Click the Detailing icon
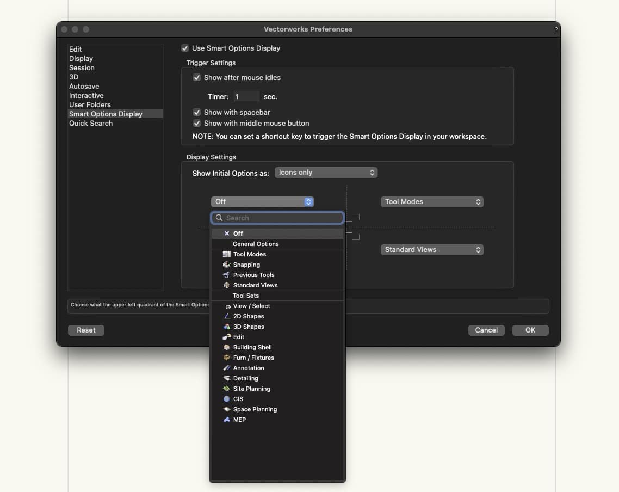The width and height of the screenshot is (619, 492). tap(227, 378)
